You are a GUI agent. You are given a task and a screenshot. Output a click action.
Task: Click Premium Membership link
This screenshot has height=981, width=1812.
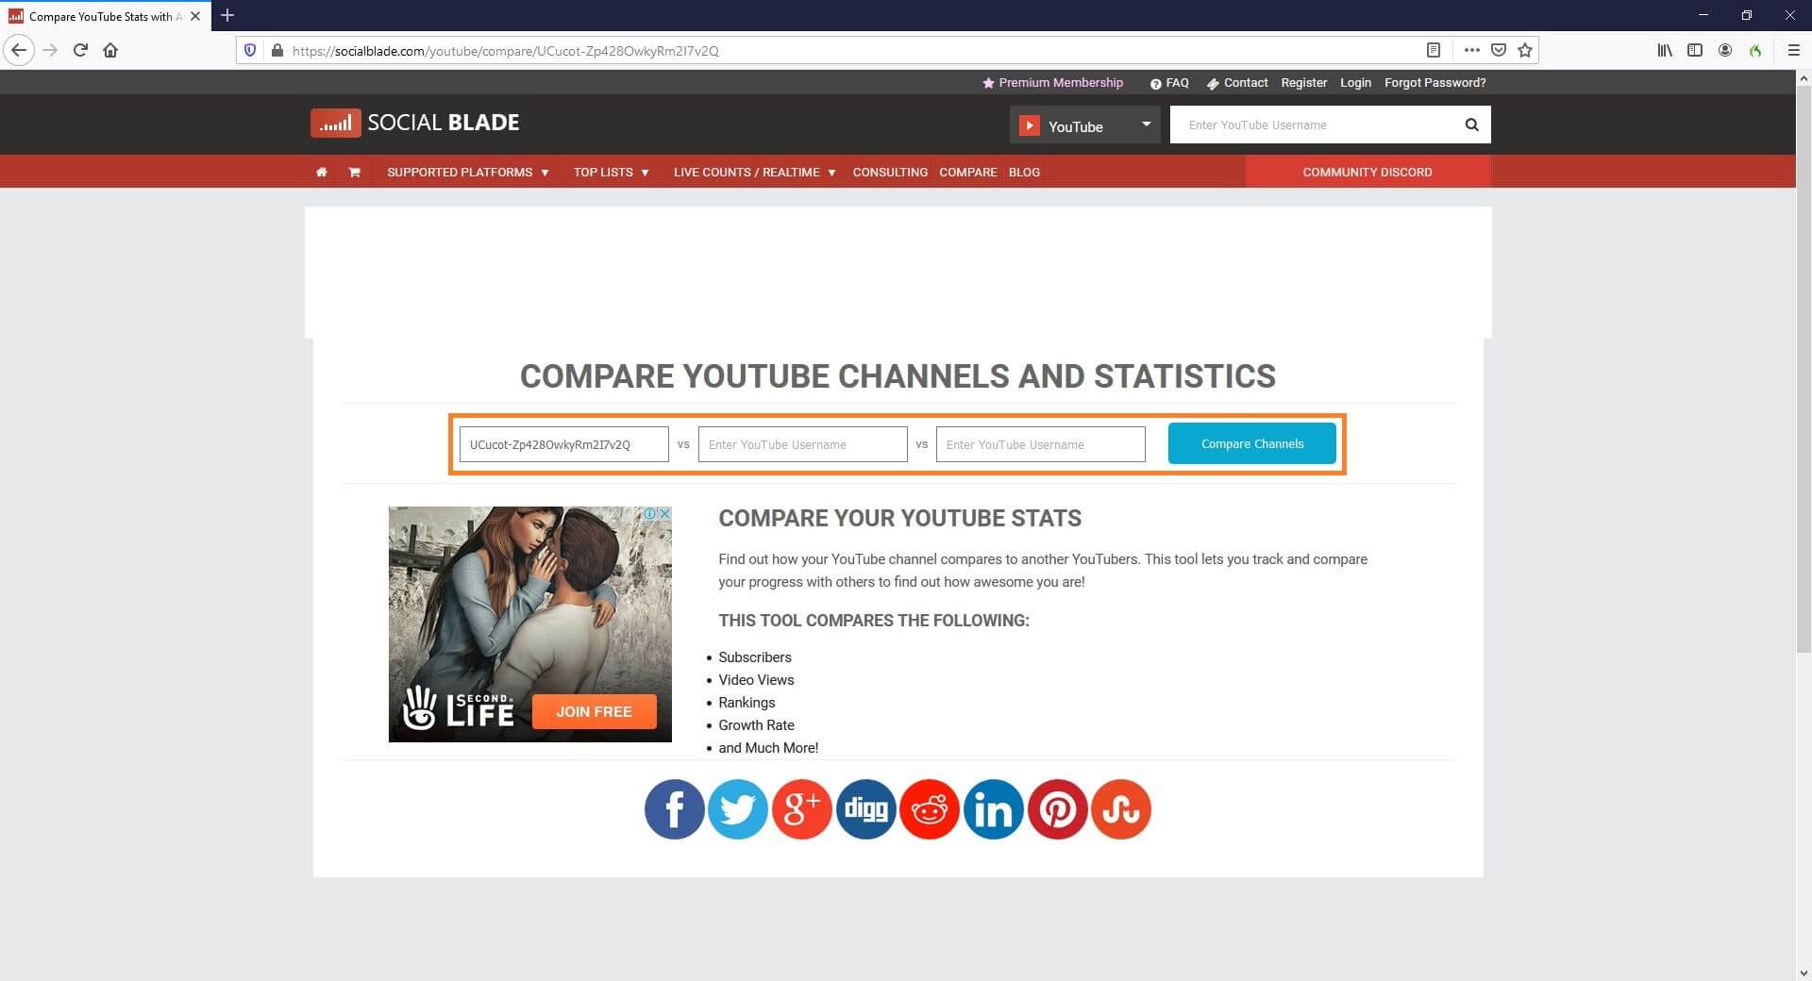click(x=1053, y=83)
